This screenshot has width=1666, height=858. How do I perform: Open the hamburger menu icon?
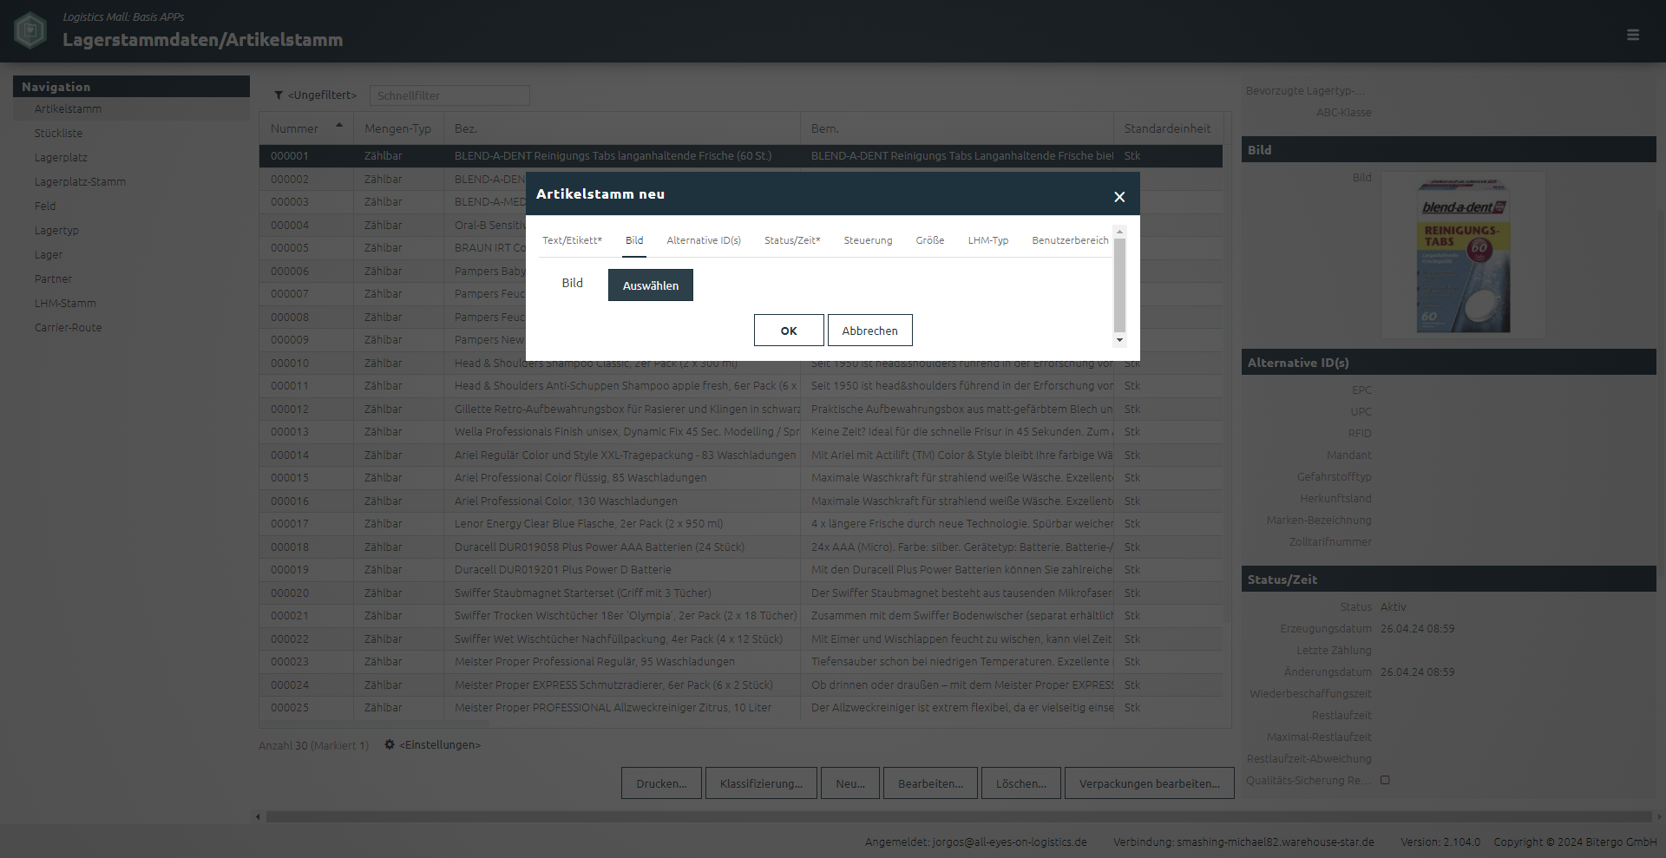1632,35
